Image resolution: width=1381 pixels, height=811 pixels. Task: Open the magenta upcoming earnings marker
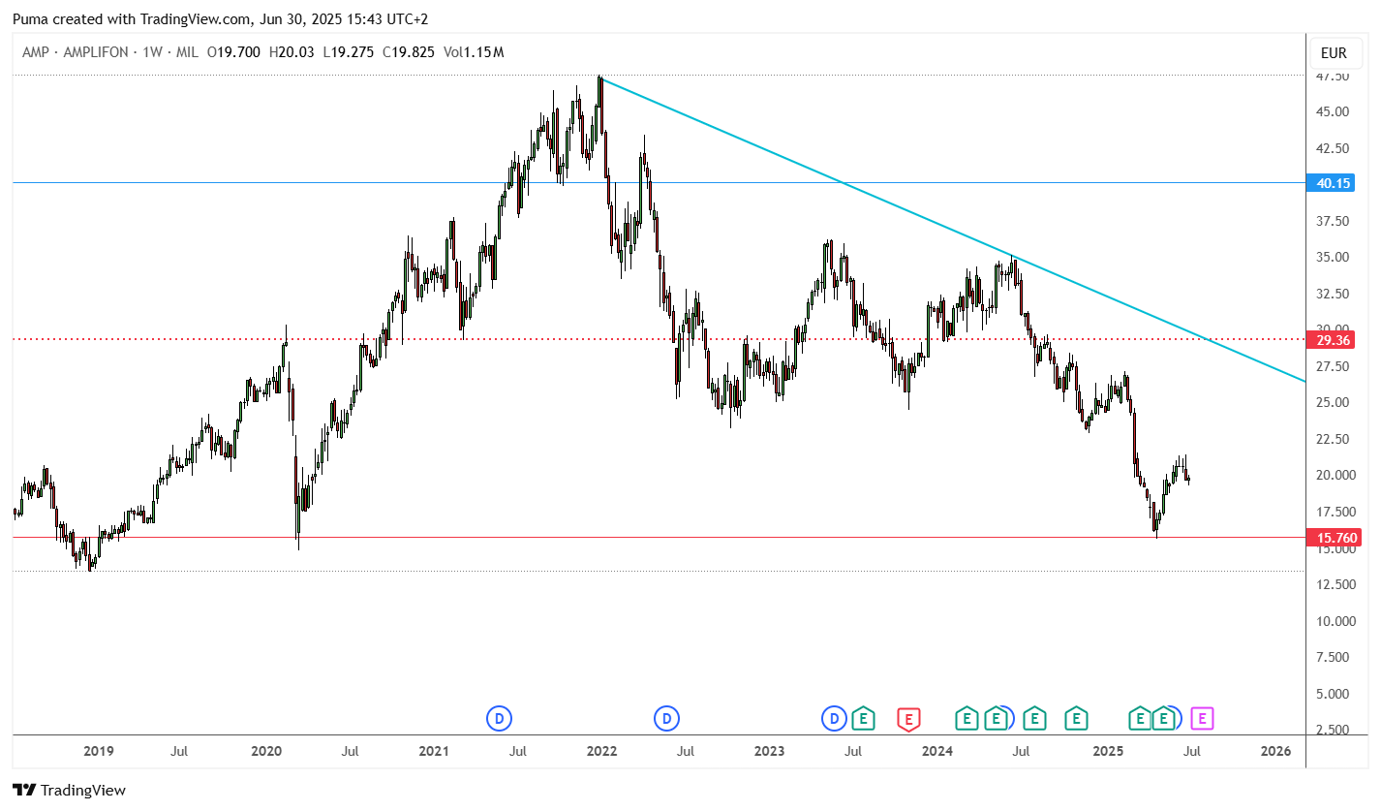(x=1202, y=719)
